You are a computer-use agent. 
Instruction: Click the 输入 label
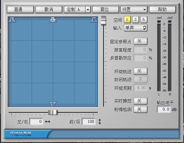[117, 28]
